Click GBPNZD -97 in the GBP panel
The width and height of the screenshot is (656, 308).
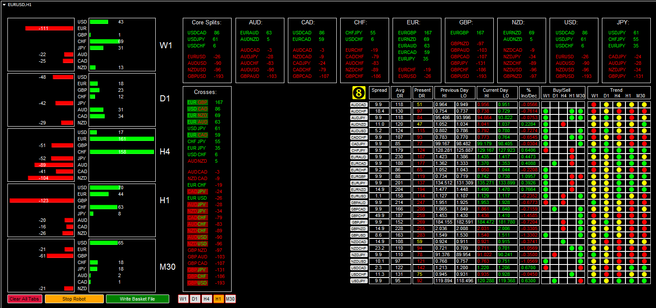click(x=467, y=44)
